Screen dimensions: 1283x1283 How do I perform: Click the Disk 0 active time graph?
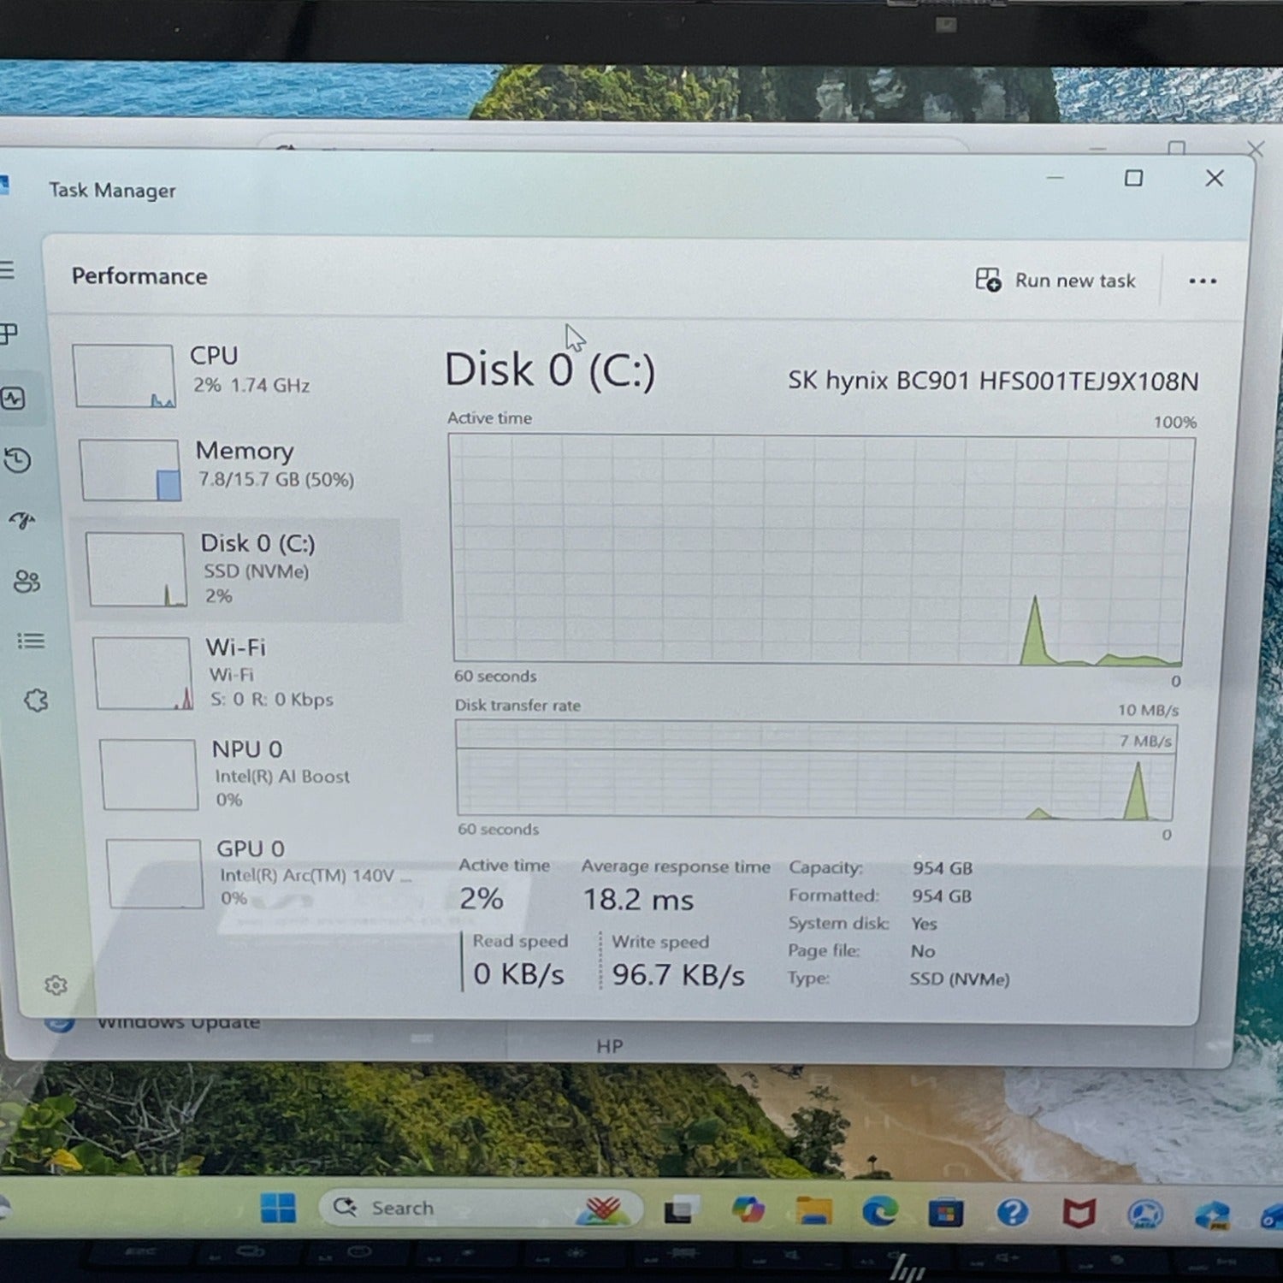tap(819, 549)
